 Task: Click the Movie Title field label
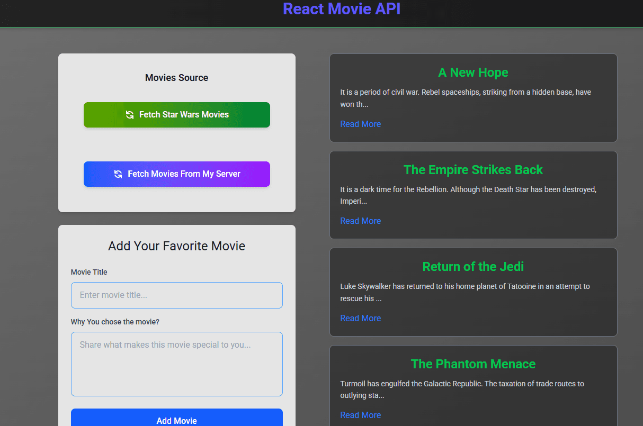coord(89,272)
